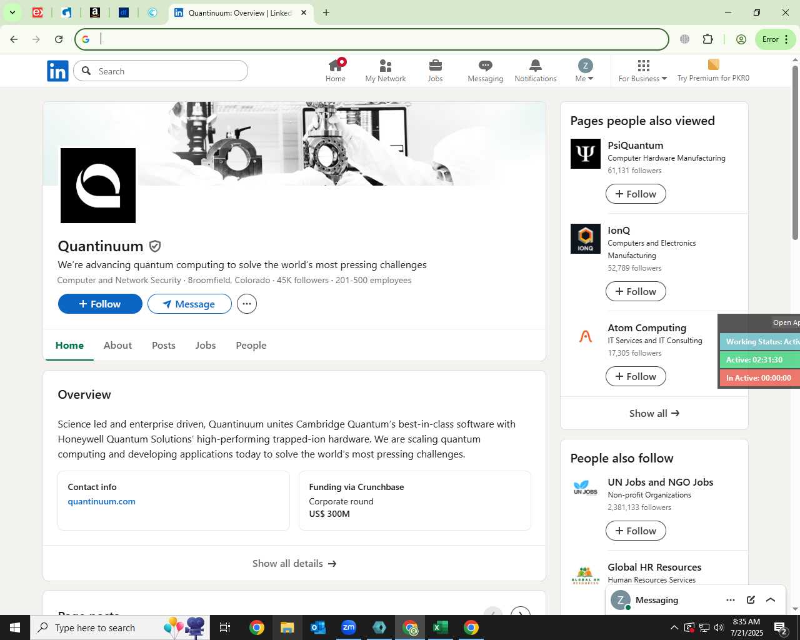Image resolution: width=800 pixels, height=640 pixels.
Task: Switch to About tab
Action: click(117, 345)
